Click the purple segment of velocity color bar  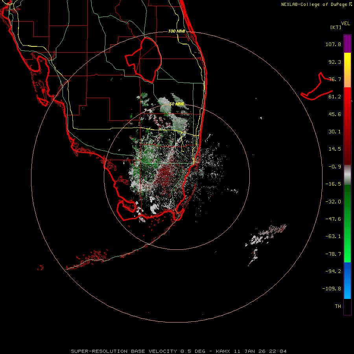tap(347, 44)
